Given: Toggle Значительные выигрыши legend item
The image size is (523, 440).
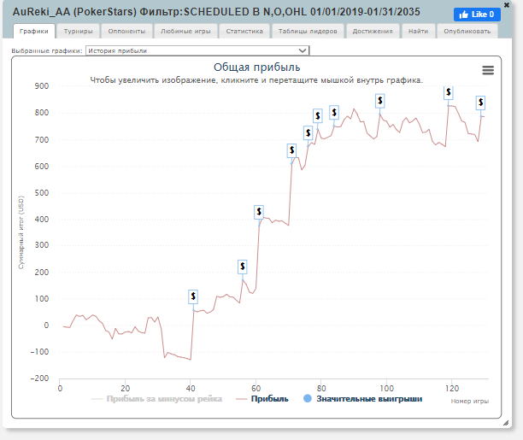Looking at the screenshot, I should point(362,399).
